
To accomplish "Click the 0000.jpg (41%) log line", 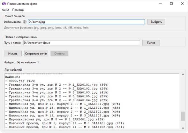I will (20, 81).
